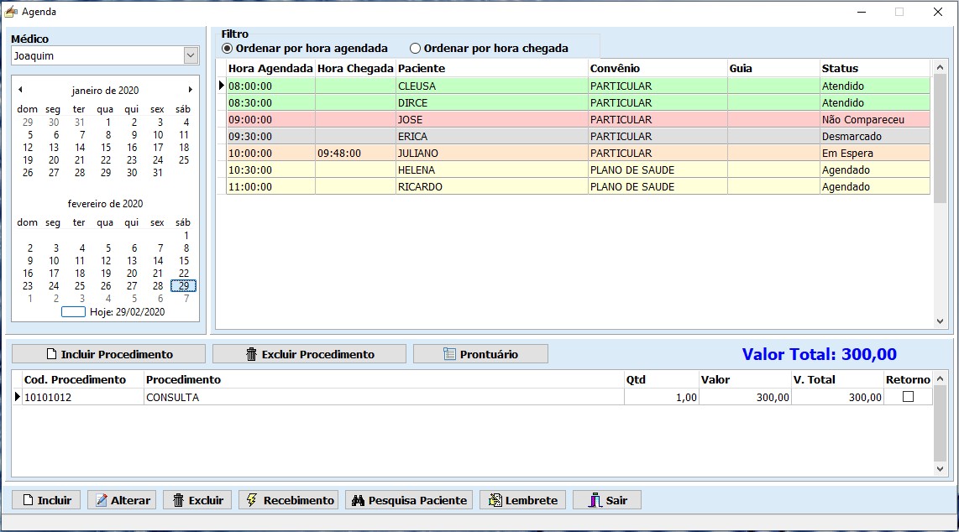
Task: Click the Paciente column header
Action: pos(492,69)
